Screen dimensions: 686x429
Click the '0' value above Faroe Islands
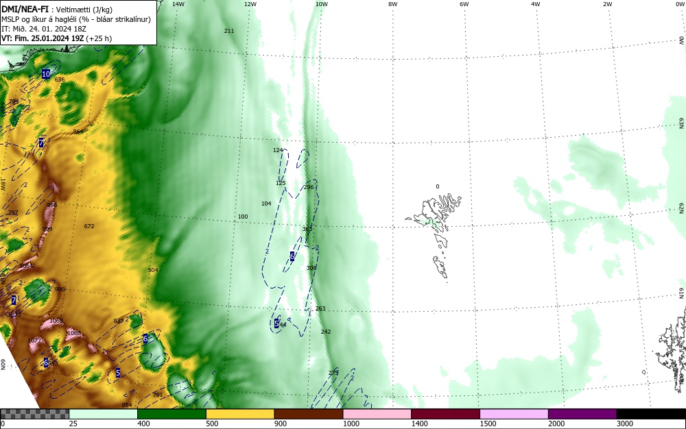438,186
